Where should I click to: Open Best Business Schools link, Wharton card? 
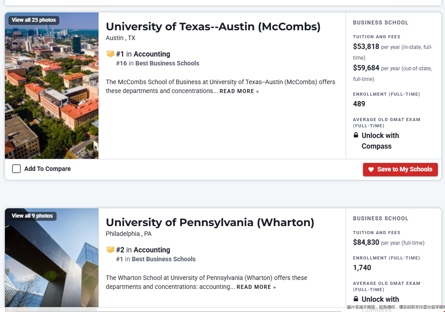[x=163, y=259]
